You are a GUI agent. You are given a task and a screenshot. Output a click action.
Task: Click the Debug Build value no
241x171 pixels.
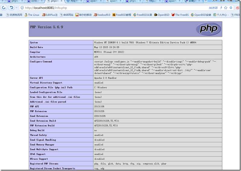[96, 131]
